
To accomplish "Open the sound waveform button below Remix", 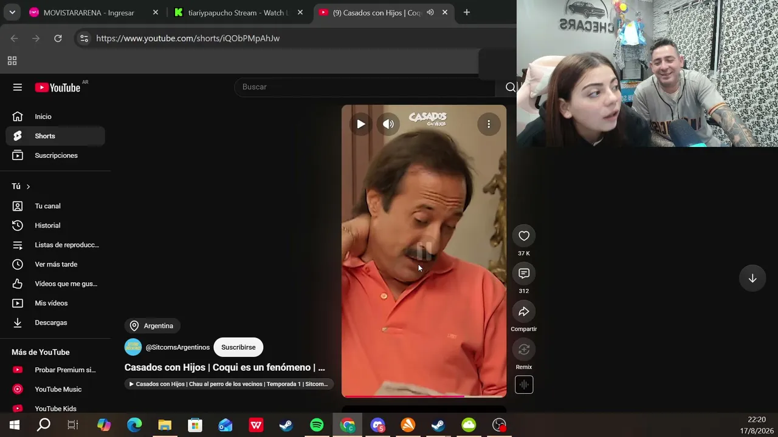I will coord(524,385).
